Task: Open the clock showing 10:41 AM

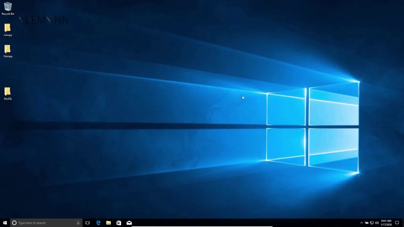Action: click(386, 223)
